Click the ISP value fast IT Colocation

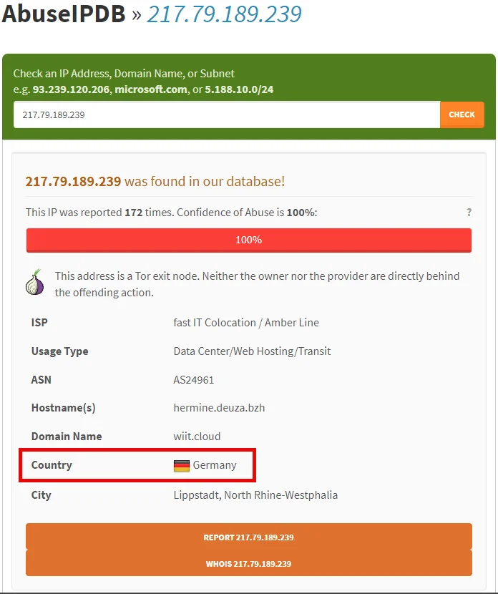pyautogui.click(x=246, y=323)
